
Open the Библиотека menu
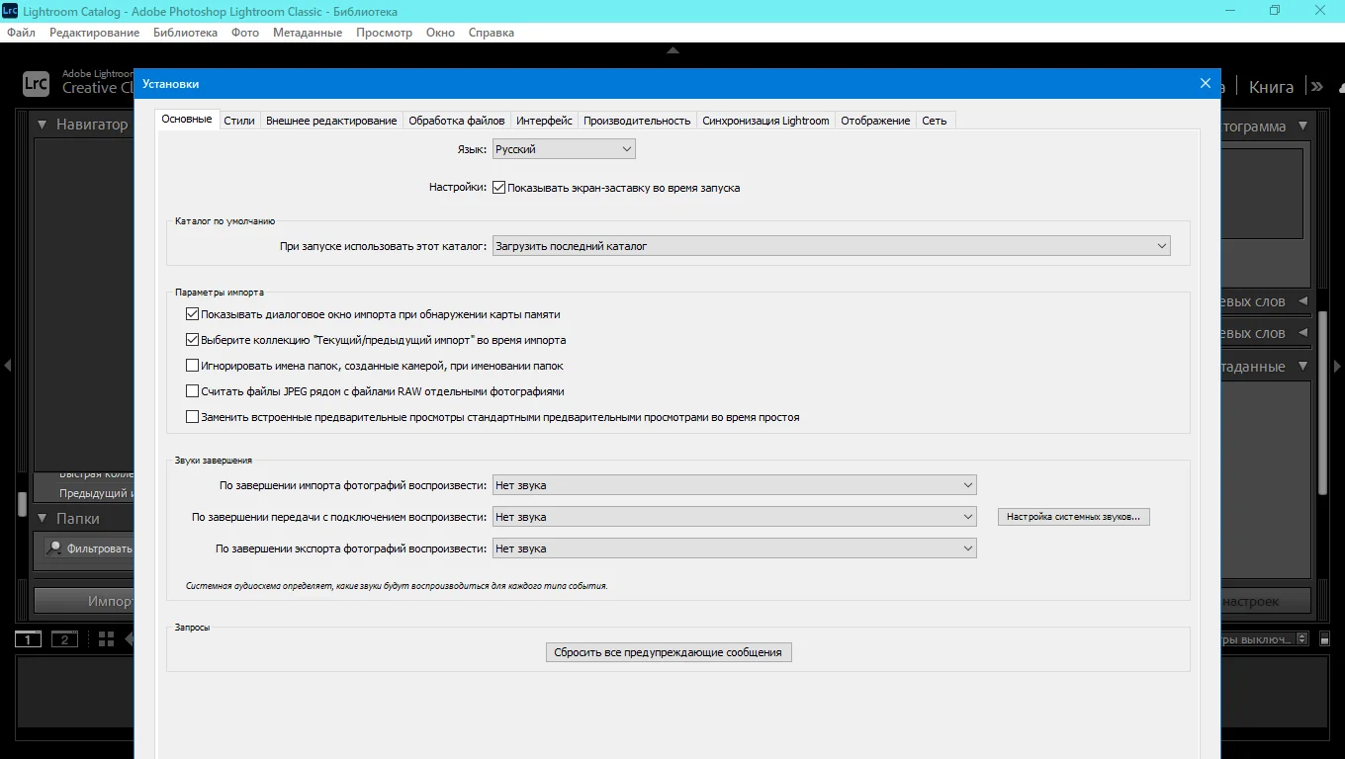point(185,33)
